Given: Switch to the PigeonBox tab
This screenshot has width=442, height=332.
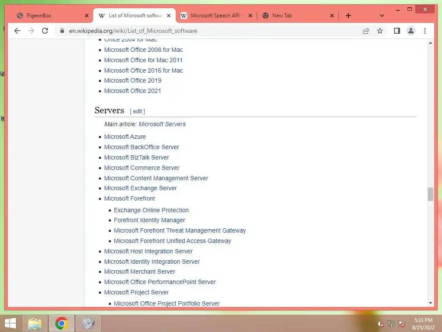Looking at the screenshot, I should pyautogui.click(x=52, y=16).
